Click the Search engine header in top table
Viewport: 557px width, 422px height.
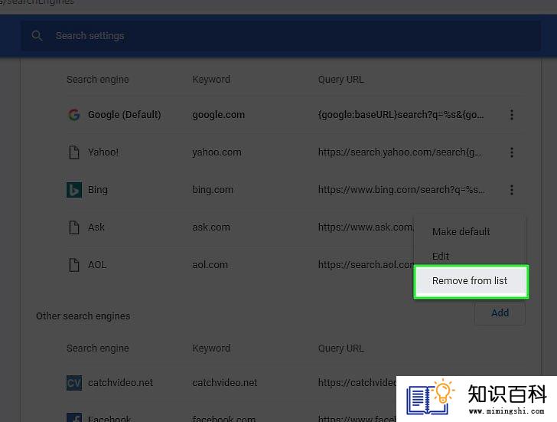click(x=98, y=80)
